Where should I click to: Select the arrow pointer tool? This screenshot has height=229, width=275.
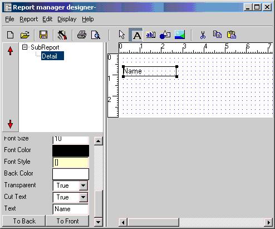point(122,35)
